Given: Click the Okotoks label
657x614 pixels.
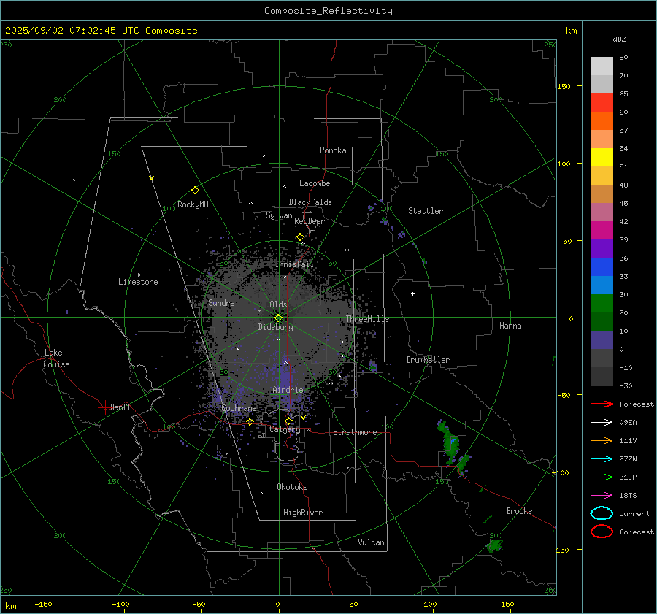Looking at the screenshot, I should pos(292,487).
